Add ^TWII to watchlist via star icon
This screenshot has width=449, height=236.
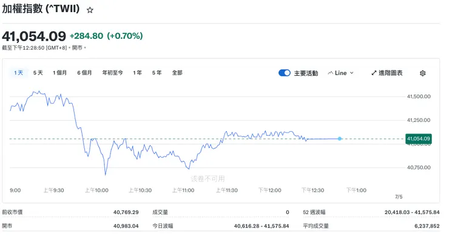pos(90,10)
